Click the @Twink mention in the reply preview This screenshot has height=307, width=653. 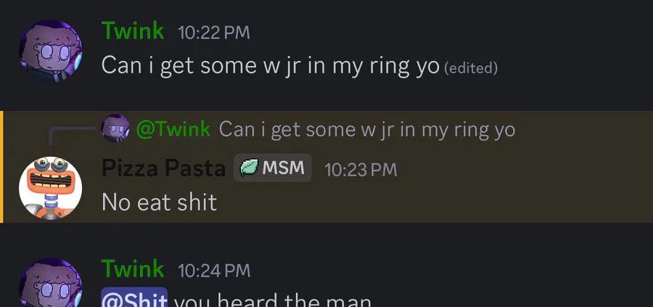pos(173,129)
